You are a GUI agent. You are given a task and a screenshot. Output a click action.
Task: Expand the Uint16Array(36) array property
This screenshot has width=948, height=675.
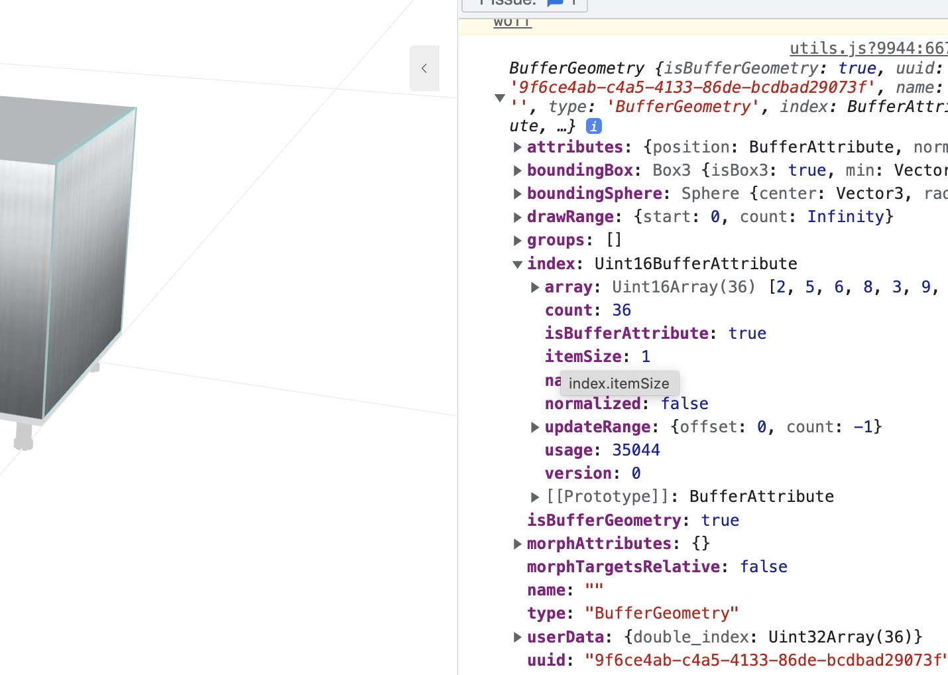pos(535,287)
